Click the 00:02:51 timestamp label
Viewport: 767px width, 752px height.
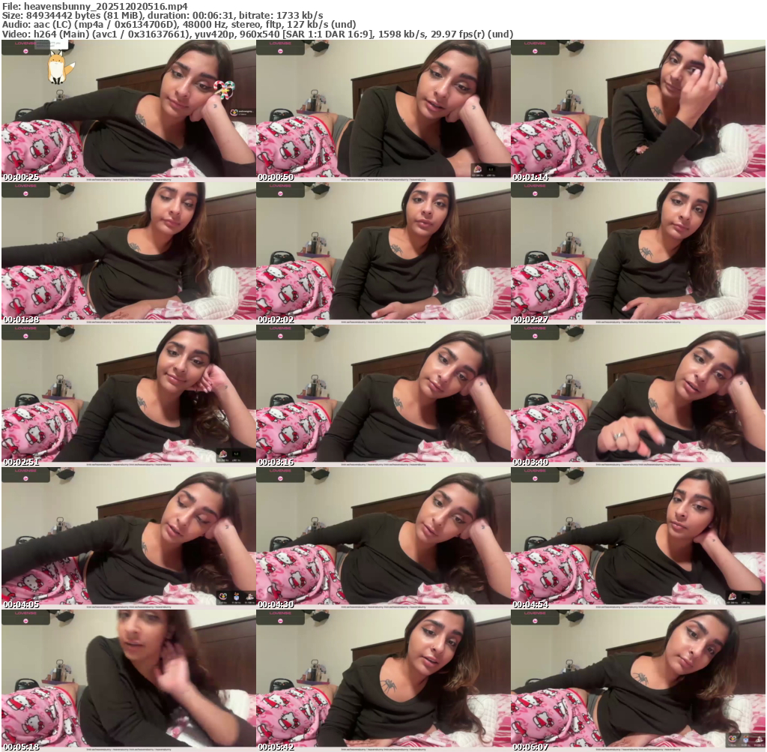coord(21,462)
